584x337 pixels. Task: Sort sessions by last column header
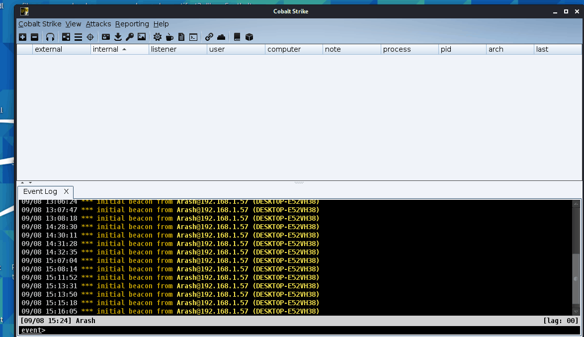(x=558, y=49)
